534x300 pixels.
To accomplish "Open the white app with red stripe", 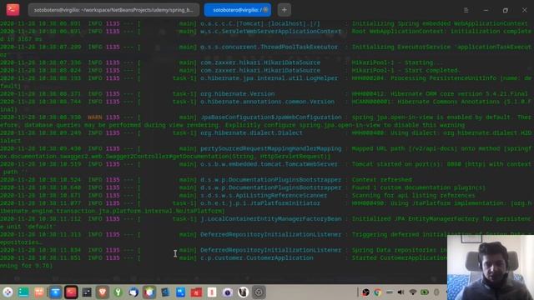I will coord(212,292).
